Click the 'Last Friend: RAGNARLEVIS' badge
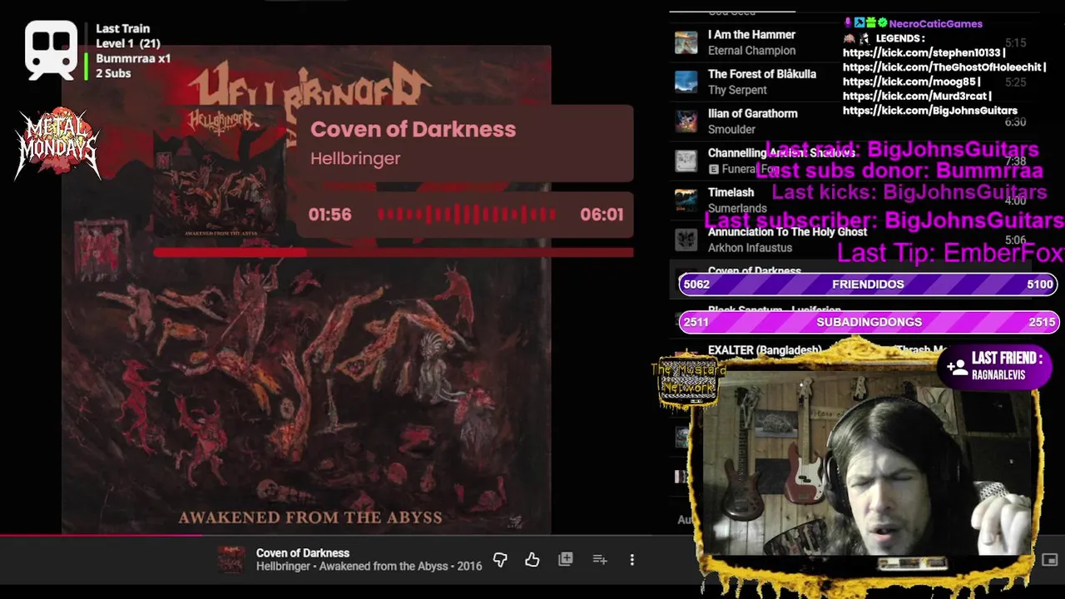The image size is (1065, 599). [x=994, y=366]
